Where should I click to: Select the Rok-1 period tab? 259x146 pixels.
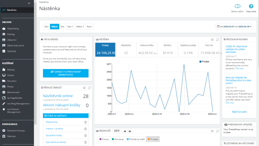[x=90, y=27]
